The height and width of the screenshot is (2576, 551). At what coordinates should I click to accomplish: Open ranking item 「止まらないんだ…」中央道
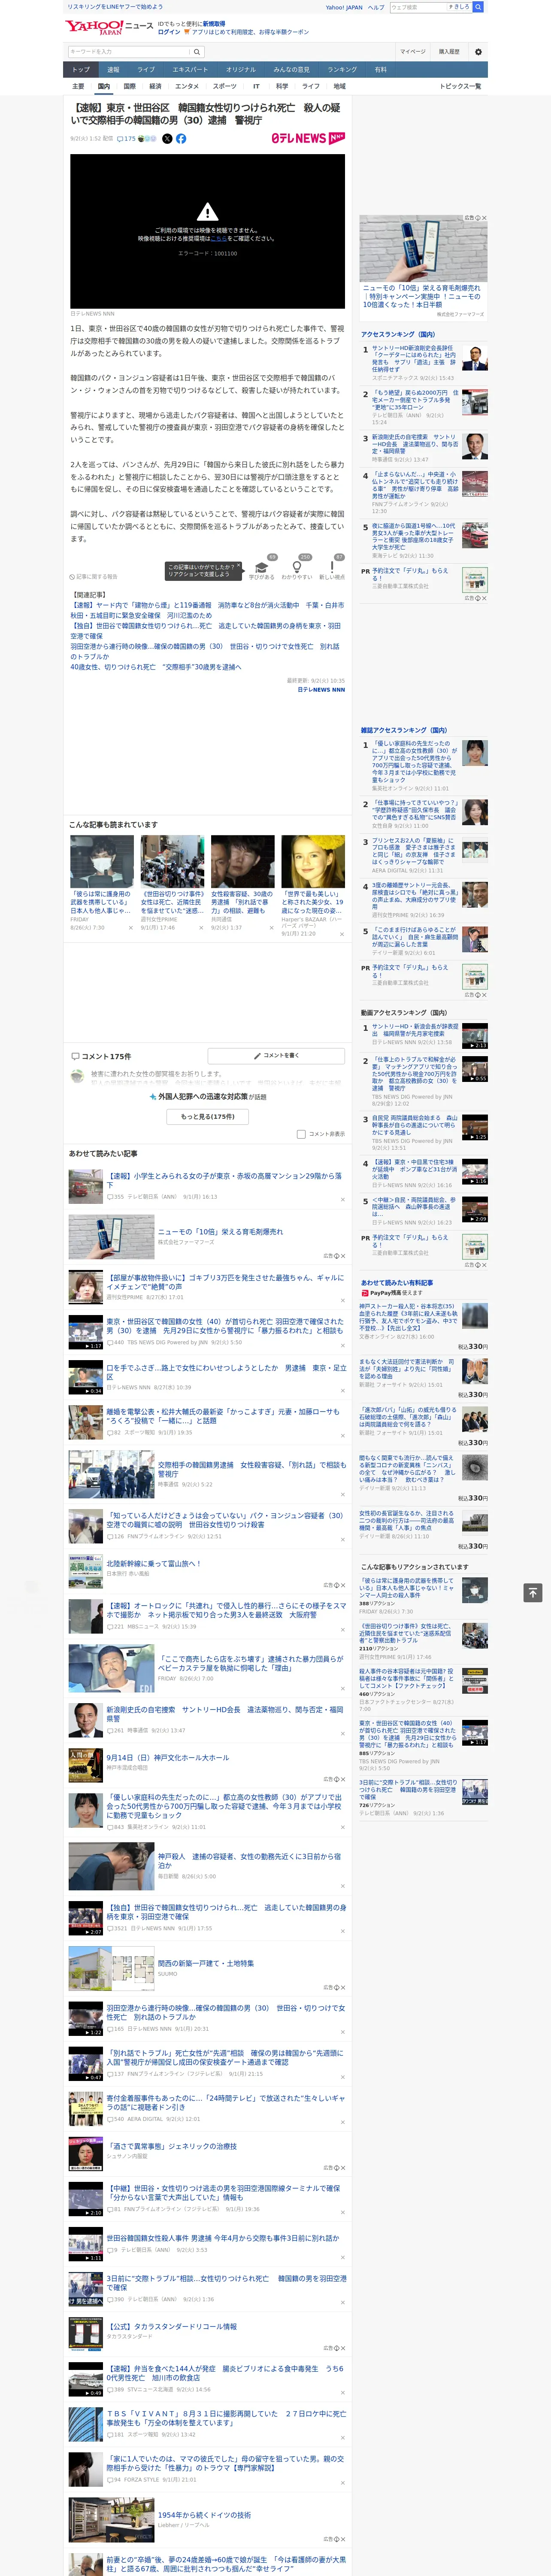click(415, 485)
